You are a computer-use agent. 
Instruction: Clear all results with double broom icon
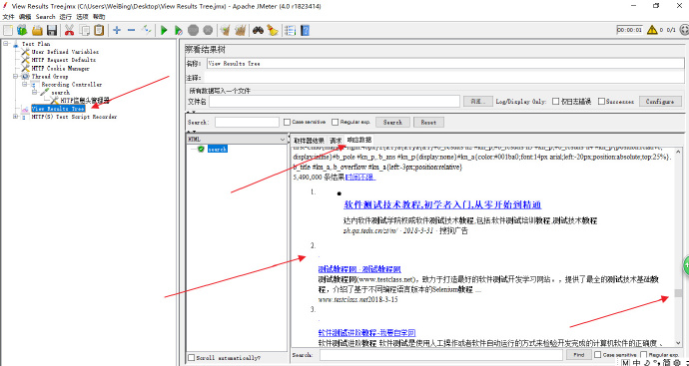click(240, 30)
